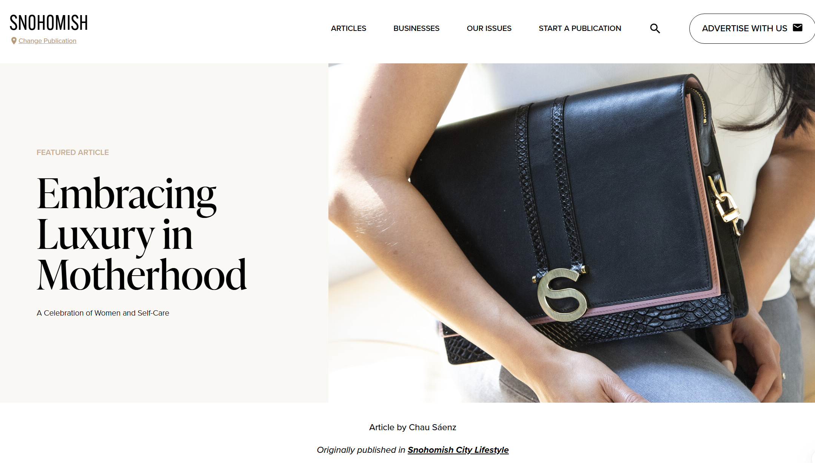Open the Change Publication link
This screenshot has height=463, width=815.
tap(47, 41)
